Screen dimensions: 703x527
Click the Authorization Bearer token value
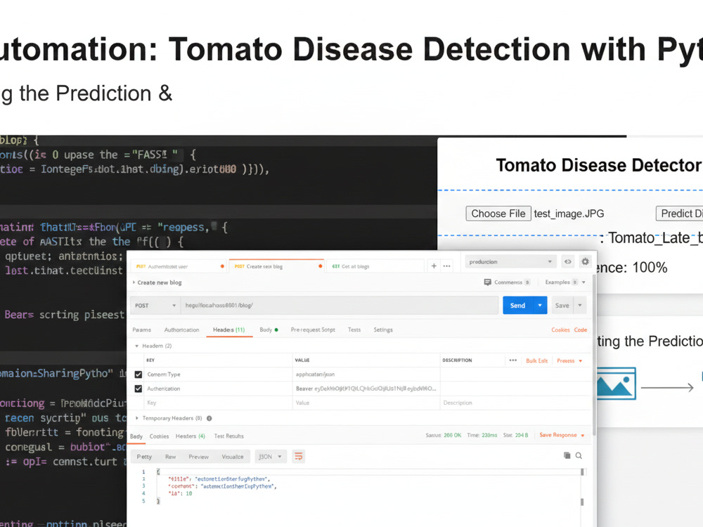pyautogui.click(x=366, y=389)
